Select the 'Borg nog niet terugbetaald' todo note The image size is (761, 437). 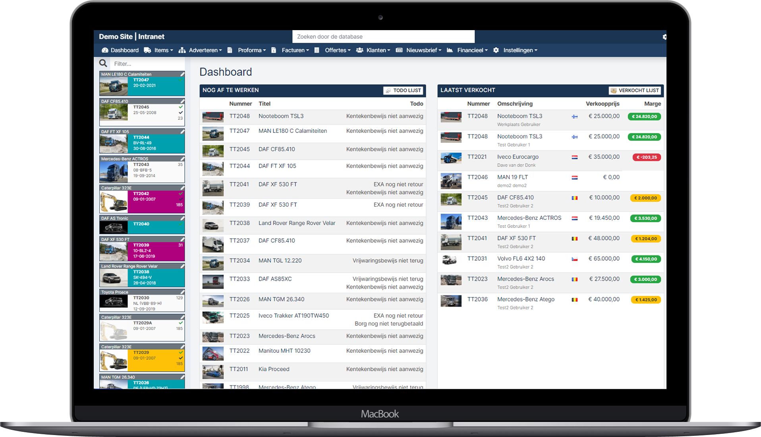point(389,324)
